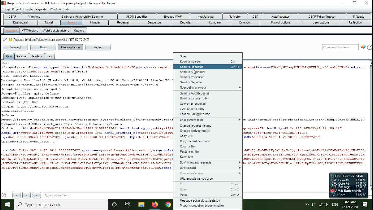Viewport: 373px width, 210px height.
Task: Choose Paste from the context menu
Action: [x=207, y=195]
